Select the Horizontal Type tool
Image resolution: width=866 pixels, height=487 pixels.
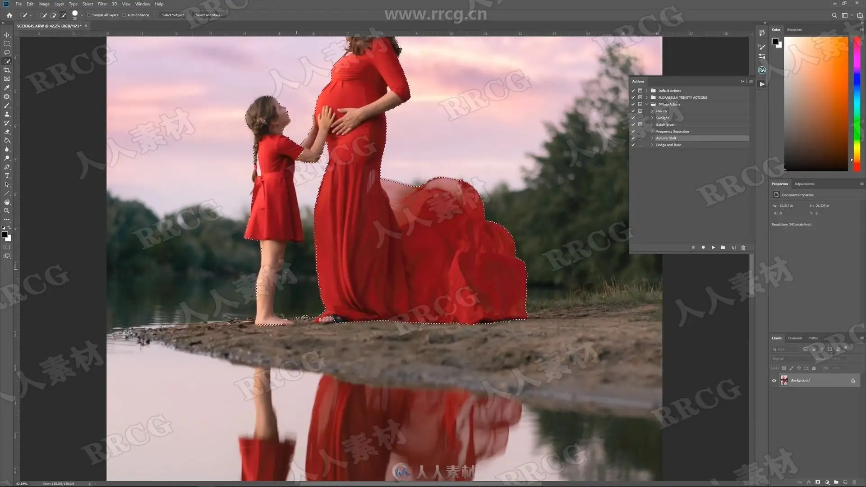(x=7, y=176)
